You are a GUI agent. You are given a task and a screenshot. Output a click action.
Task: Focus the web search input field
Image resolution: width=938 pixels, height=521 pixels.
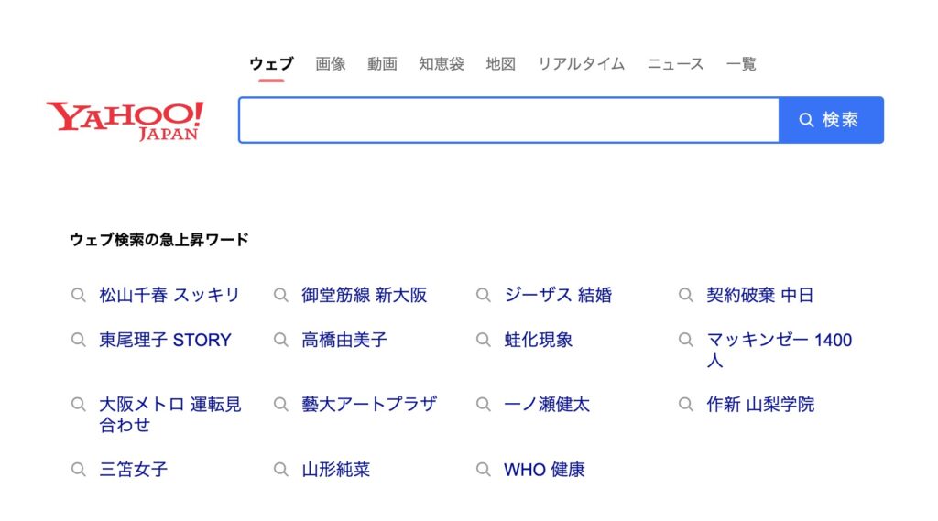(509, 120)
